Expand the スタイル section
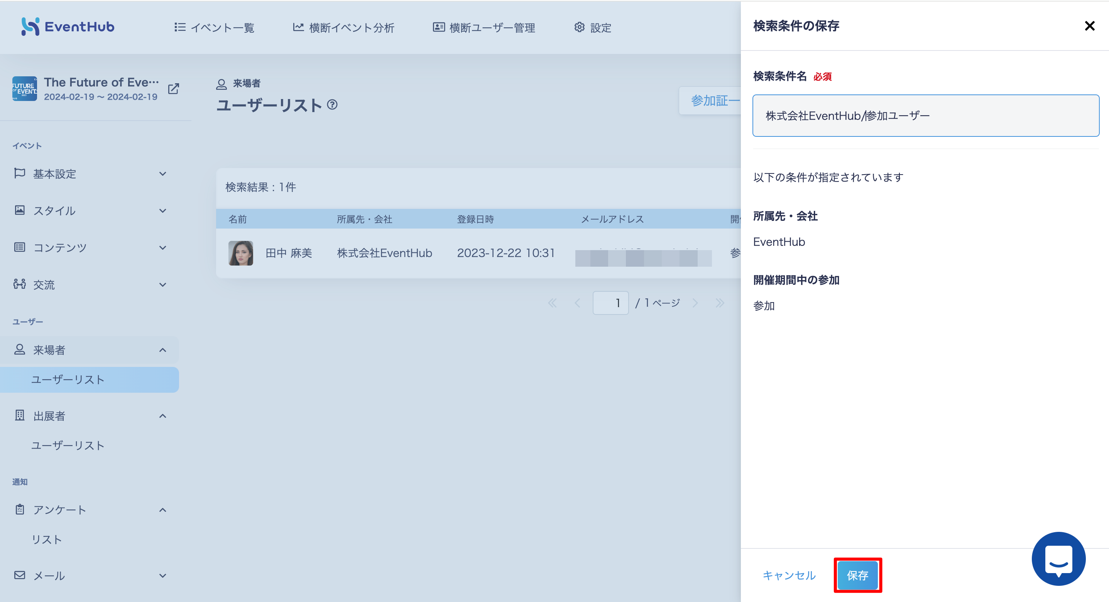 coord(163,211)
